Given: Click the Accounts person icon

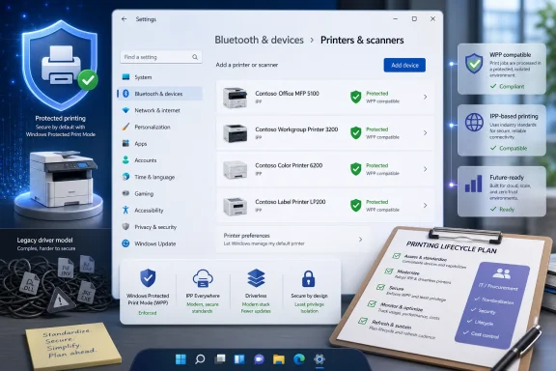Looking at the screenshot, I should click(125, 160).
